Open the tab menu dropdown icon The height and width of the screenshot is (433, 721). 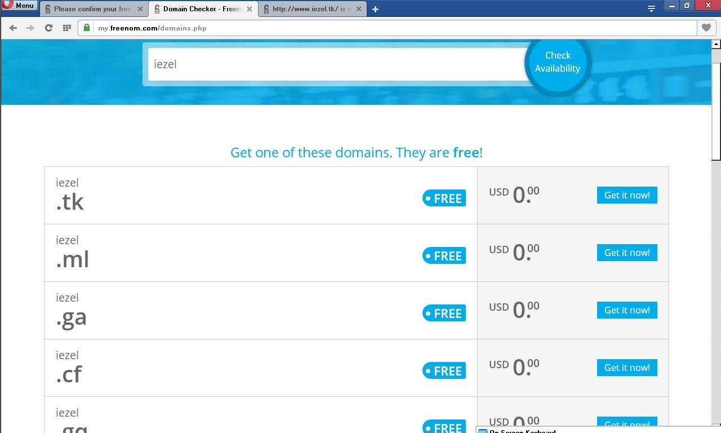pos(651,8)
